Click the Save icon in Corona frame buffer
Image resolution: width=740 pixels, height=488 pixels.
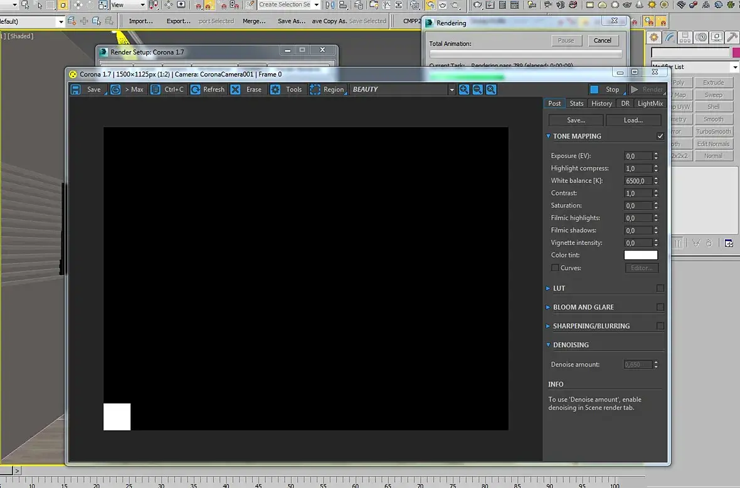[76, 90]
